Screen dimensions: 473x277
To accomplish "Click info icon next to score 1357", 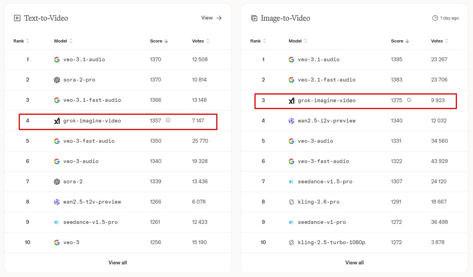I will [x=168, y=120].
